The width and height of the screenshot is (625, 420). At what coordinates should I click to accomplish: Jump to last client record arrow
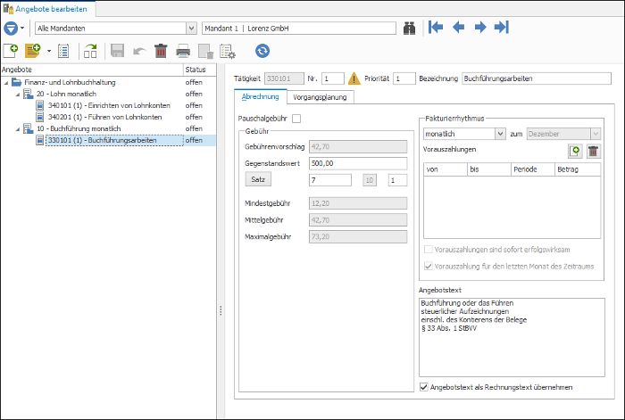502,27
